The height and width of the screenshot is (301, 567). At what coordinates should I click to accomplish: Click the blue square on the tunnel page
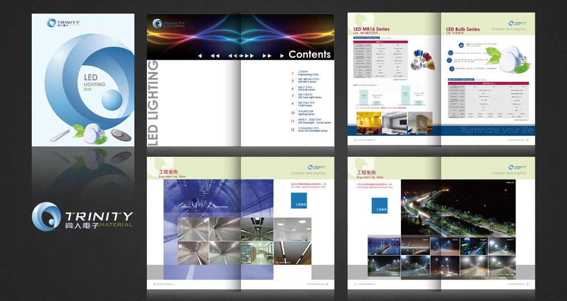(x=298, y=200)
